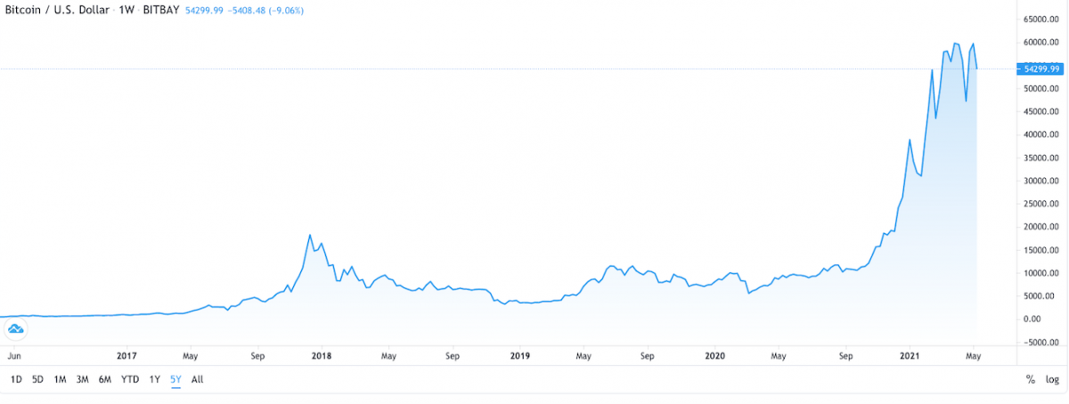Switch to the 5D time range

[x=37, y=379]
